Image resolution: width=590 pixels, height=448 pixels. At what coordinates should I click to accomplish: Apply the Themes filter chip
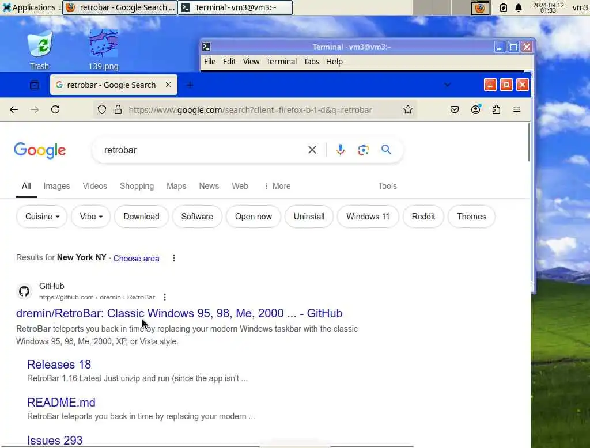coord(471,217)
